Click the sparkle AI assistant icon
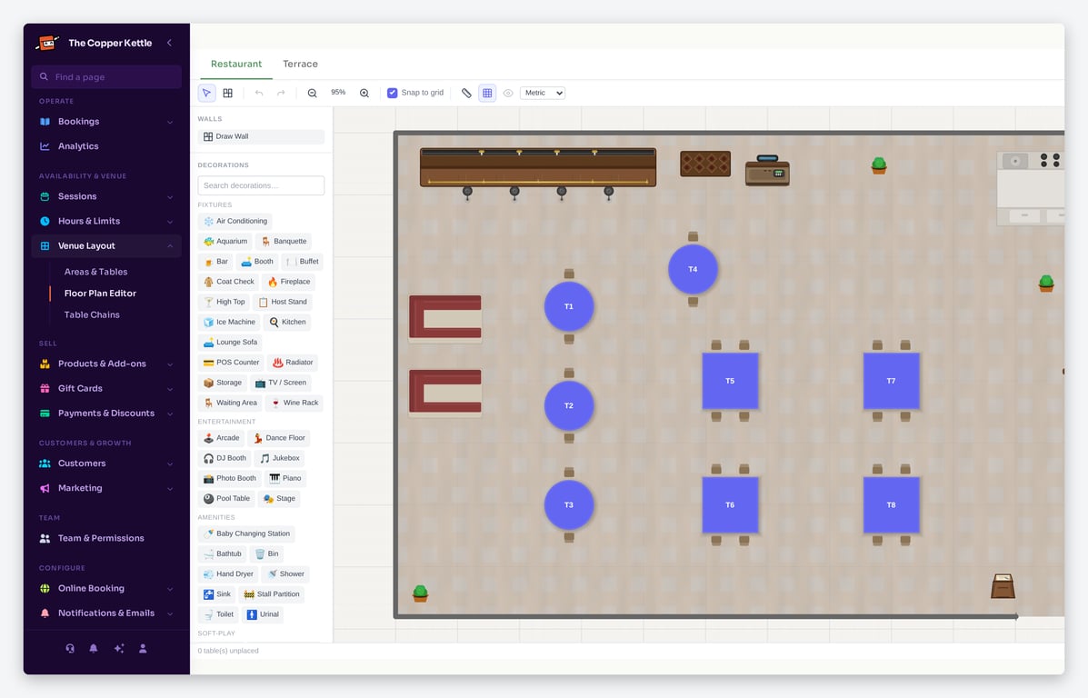 119,649
